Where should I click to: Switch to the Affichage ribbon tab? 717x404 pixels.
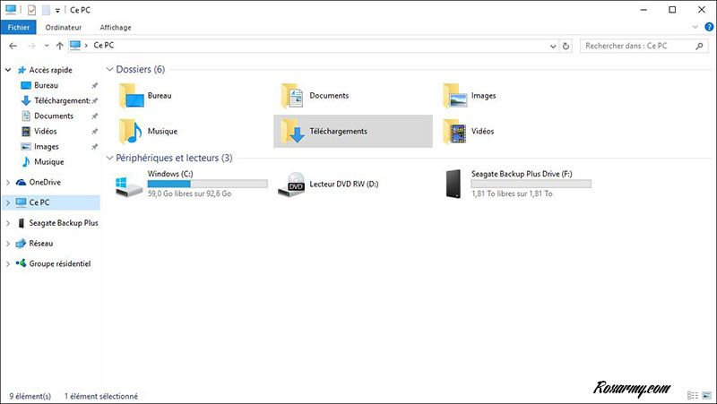[x=114, y=28]
